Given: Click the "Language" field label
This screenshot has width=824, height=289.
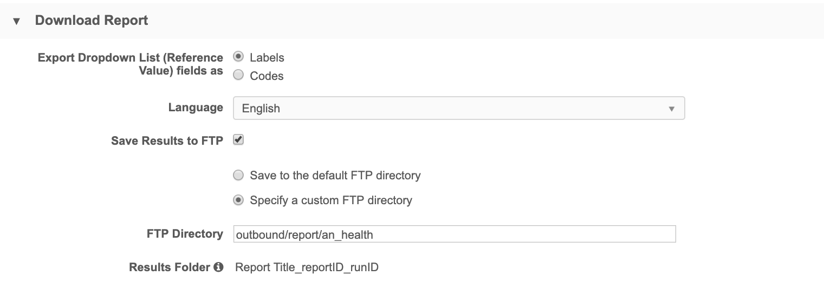Looking at the screenshot, I should tap(196, 107).
